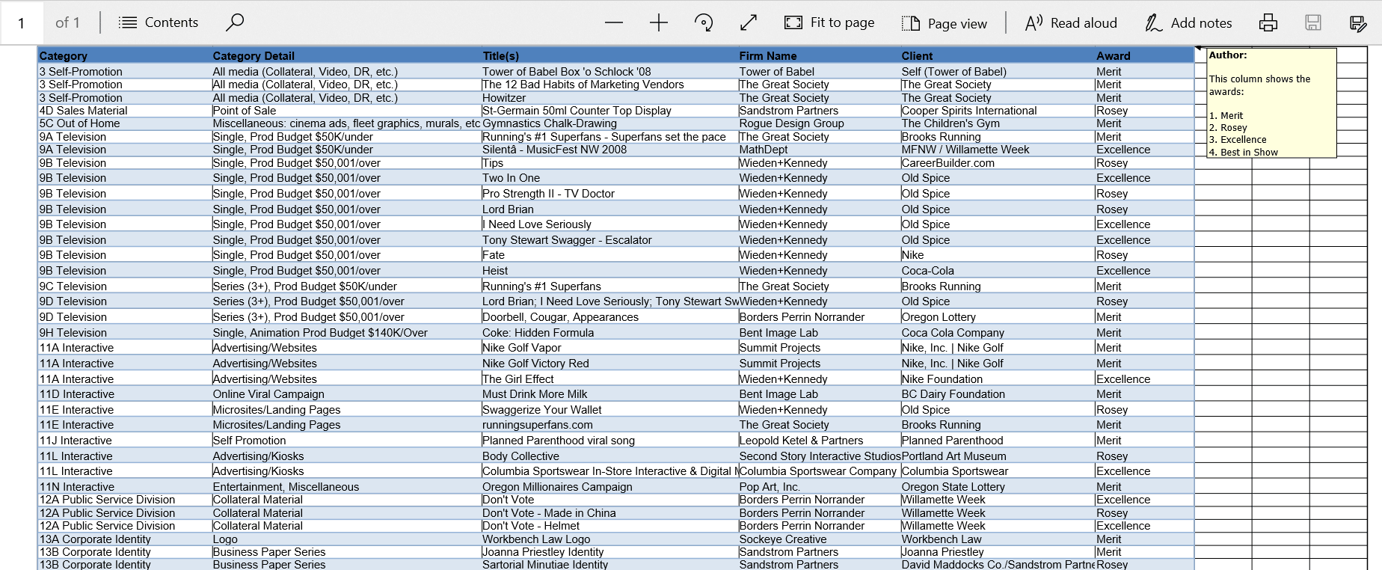Click 'Workbench Law Logo' title cell
Screen dimensions: 1382x570
536,539
